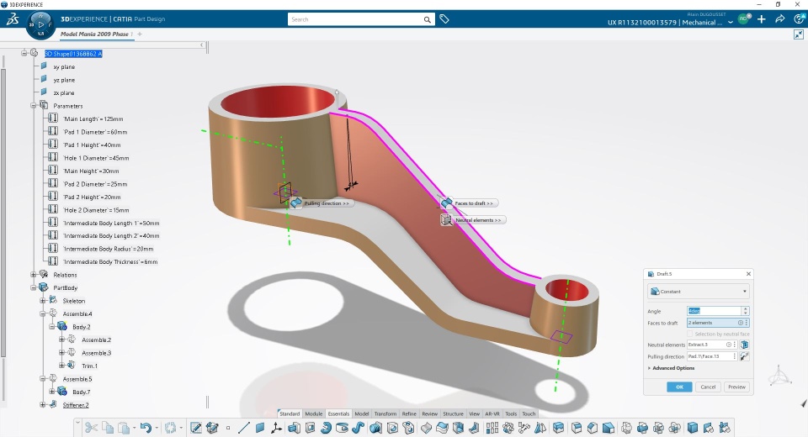This screenshot has width=808, height=437.
Task: Click OK in Draft.5 dialog
Action: coord(679,387)
